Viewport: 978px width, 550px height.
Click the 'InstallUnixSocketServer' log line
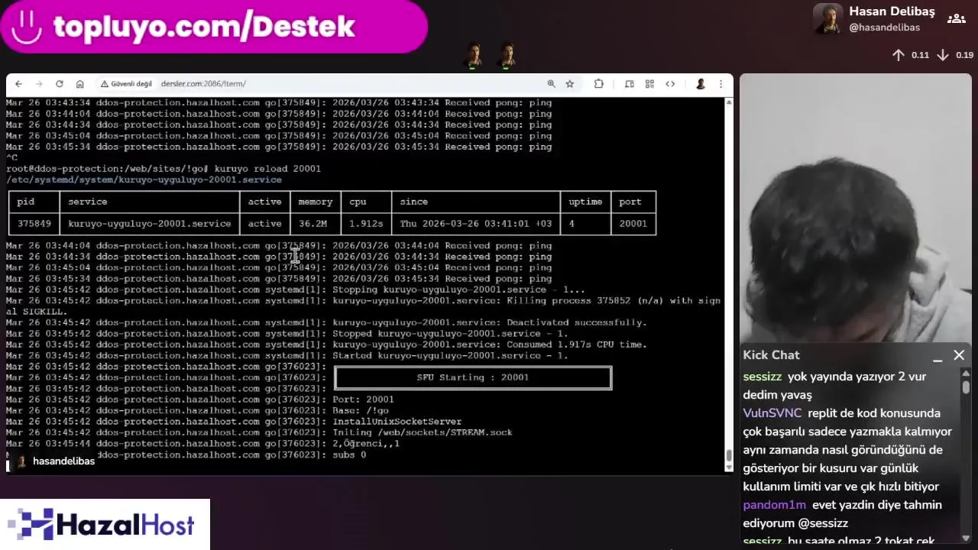coord(397,422)
